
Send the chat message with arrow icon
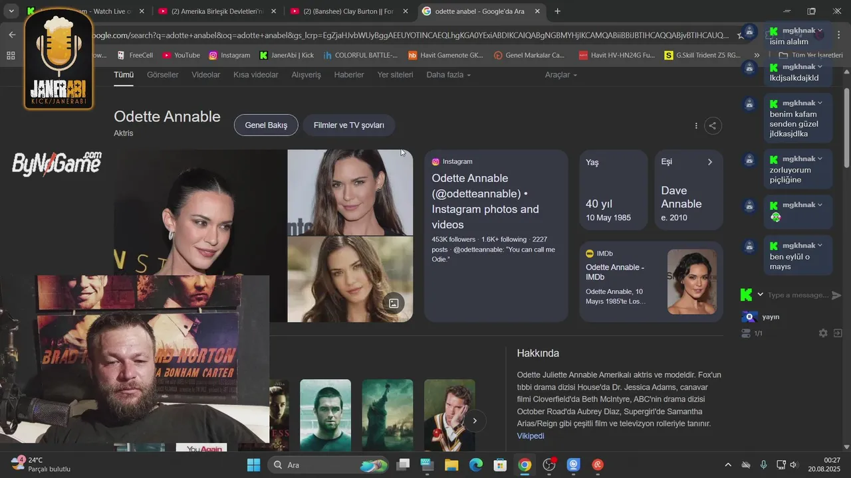pyautogui.click(x=836, y=295)
